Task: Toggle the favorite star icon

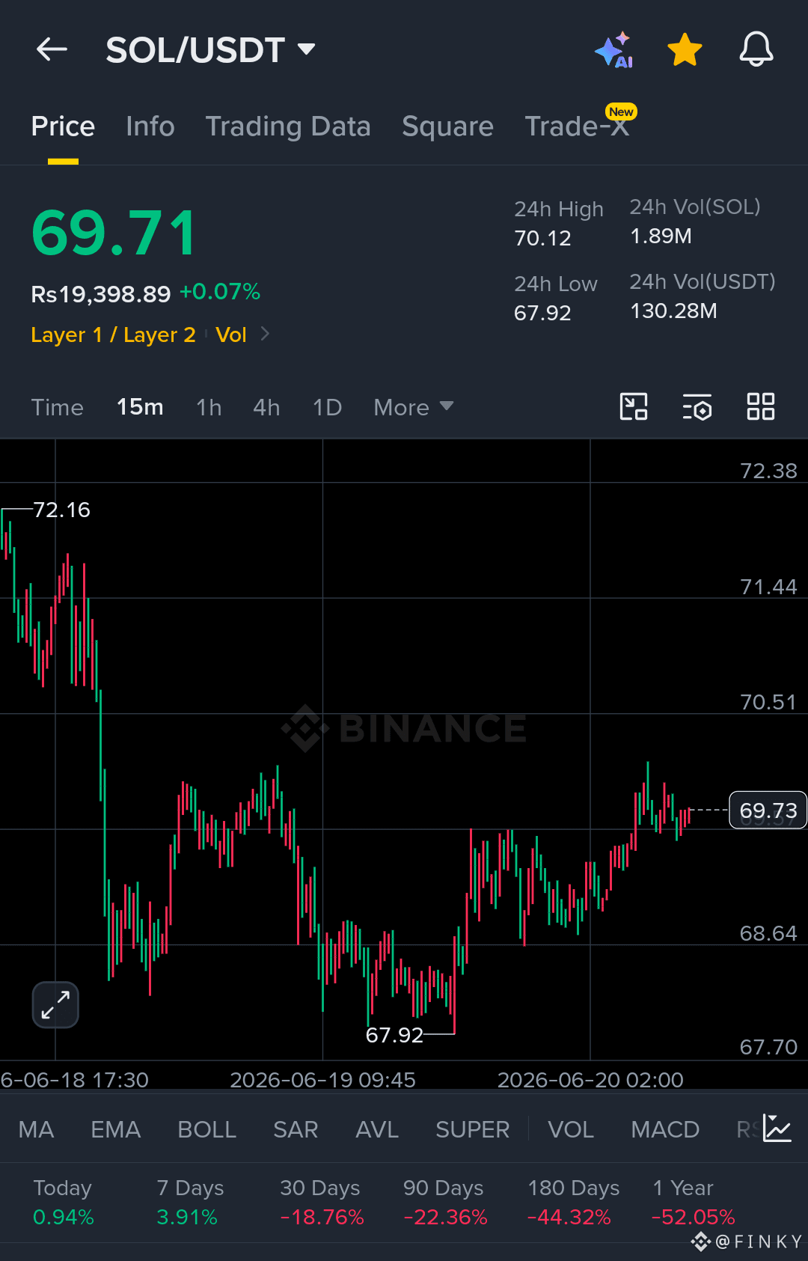Action: pos(685,50)
